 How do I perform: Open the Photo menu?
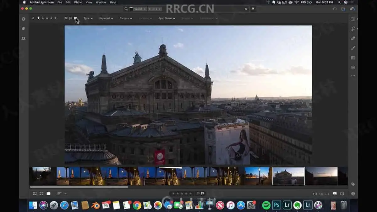[78, 2]
